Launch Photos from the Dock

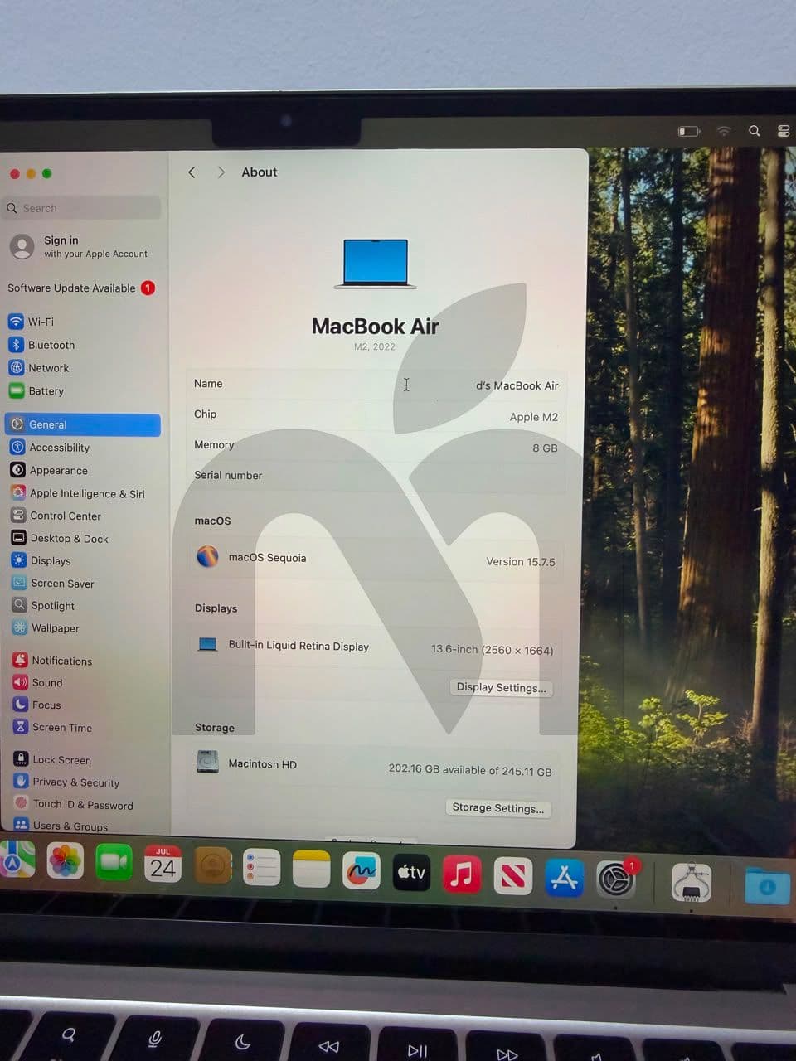point(65,862)
